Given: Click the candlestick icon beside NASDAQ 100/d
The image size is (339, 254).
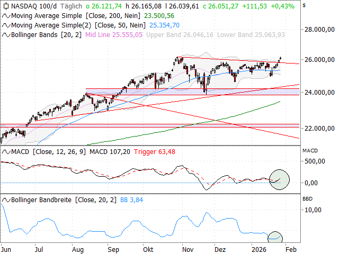Looking at the screenshot, I should pyautogui.click(x=6, y=6).
